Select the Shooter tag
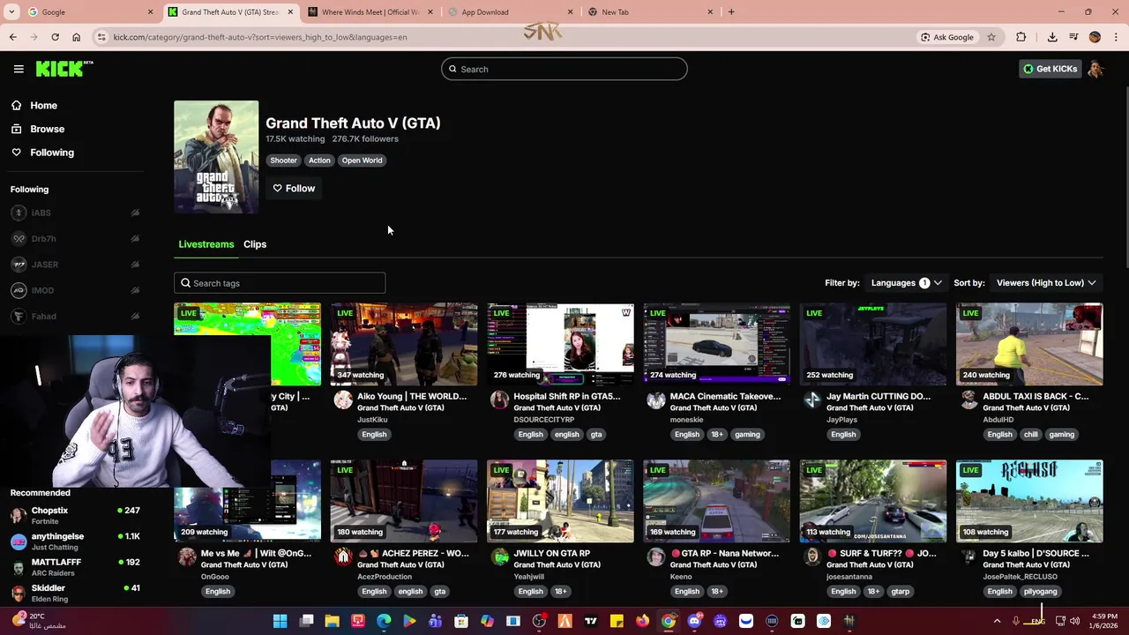 click(x=283, y=161)
